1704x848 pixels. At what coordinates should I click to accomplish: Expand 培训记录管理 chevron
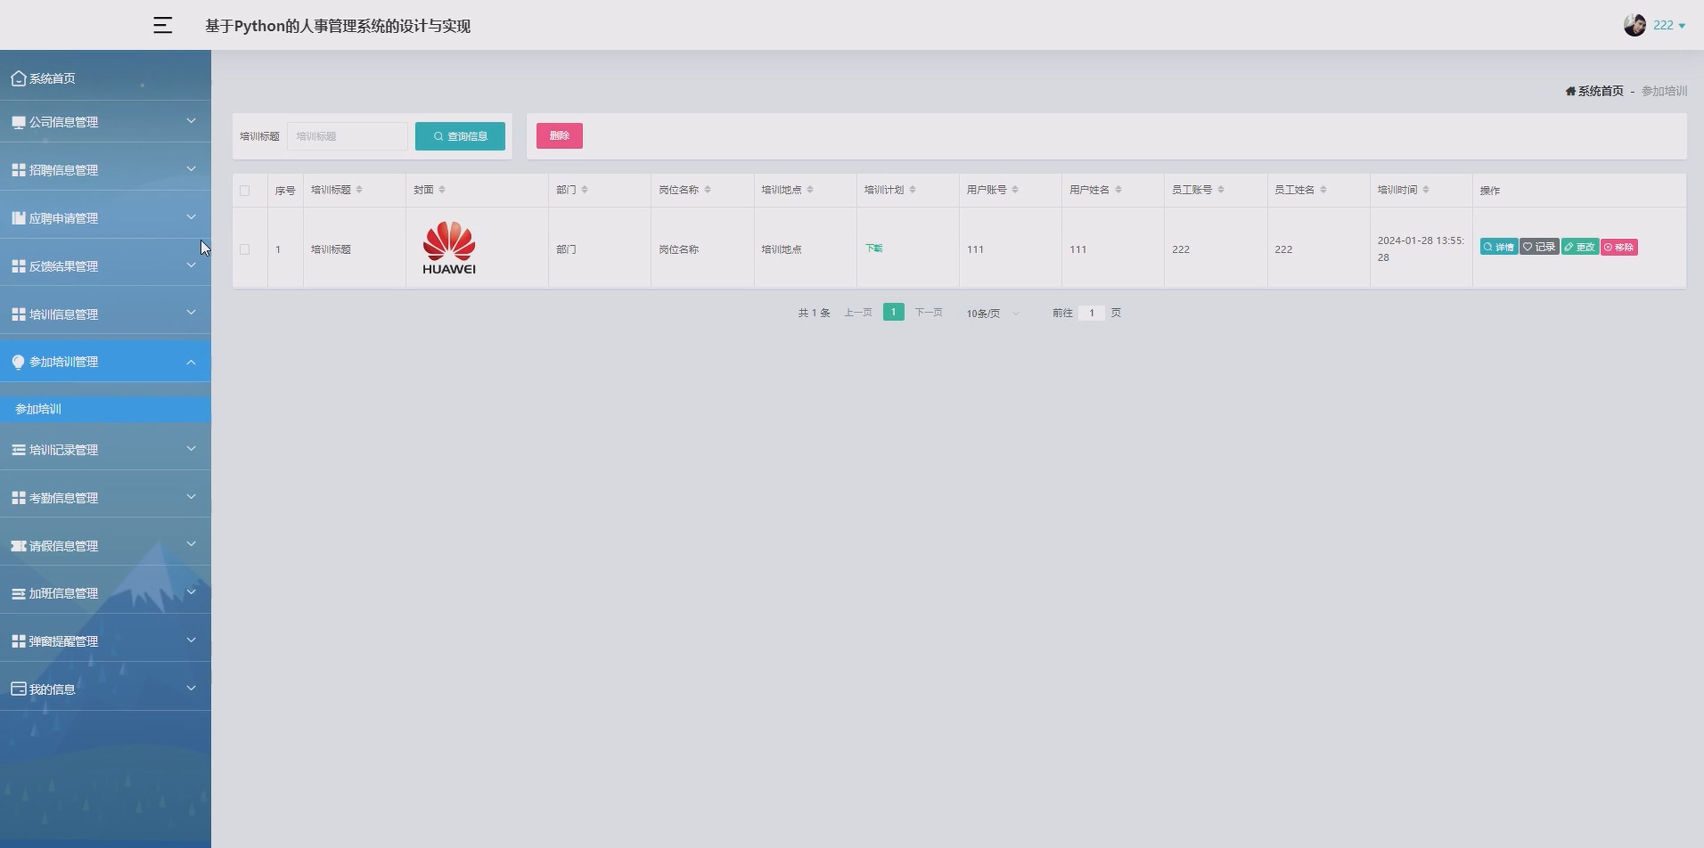[x=191, y=449]
